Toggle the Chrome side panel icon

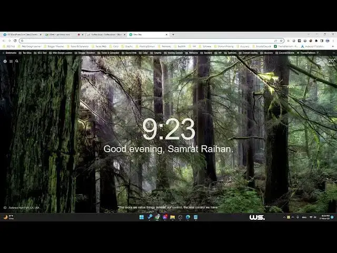(322, 41)
